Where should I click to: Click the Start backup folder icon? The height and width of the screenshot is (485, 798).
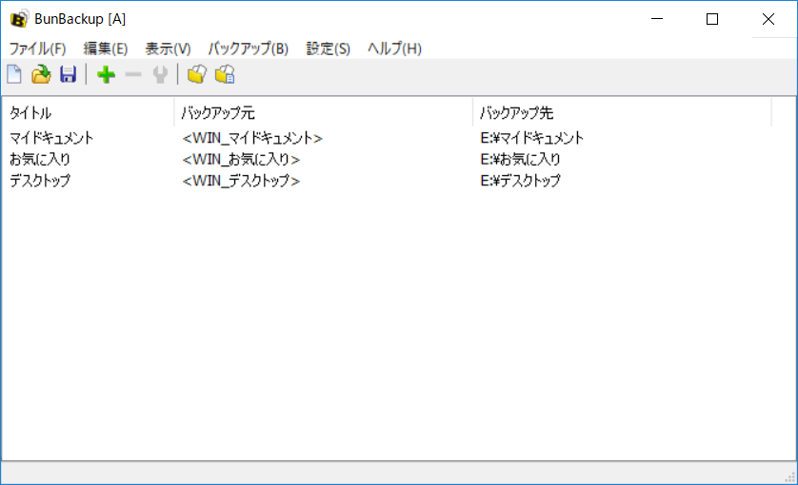[197, 75]
